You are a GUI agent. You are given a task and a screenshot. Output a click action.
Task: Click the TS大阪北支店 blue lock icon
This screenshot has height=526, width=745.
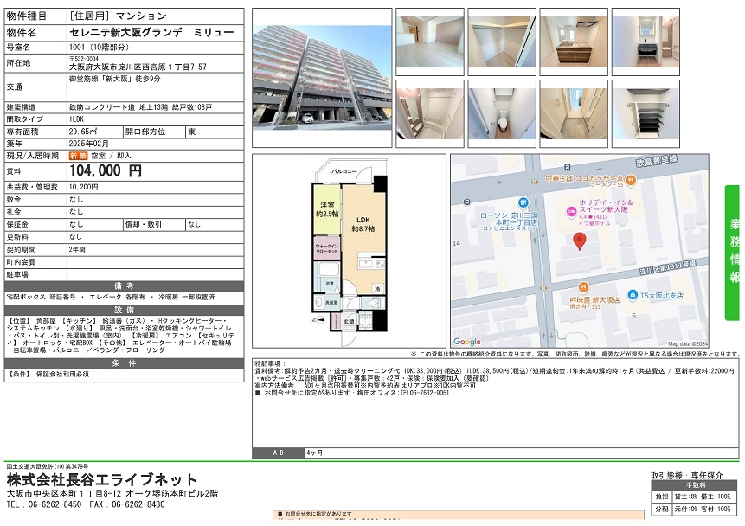(633, 295)
